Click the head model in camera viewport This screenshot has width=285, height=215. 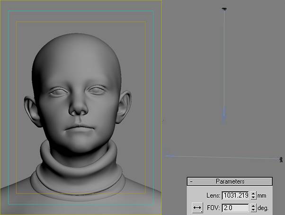click(78, 95)
